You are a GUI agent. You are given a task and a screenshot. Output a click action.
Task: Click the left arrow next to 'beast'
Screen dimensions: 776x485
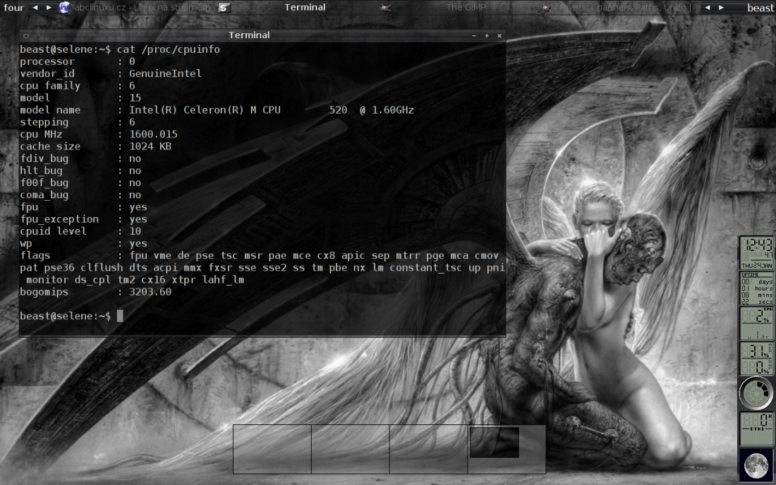tap(707, 8)
